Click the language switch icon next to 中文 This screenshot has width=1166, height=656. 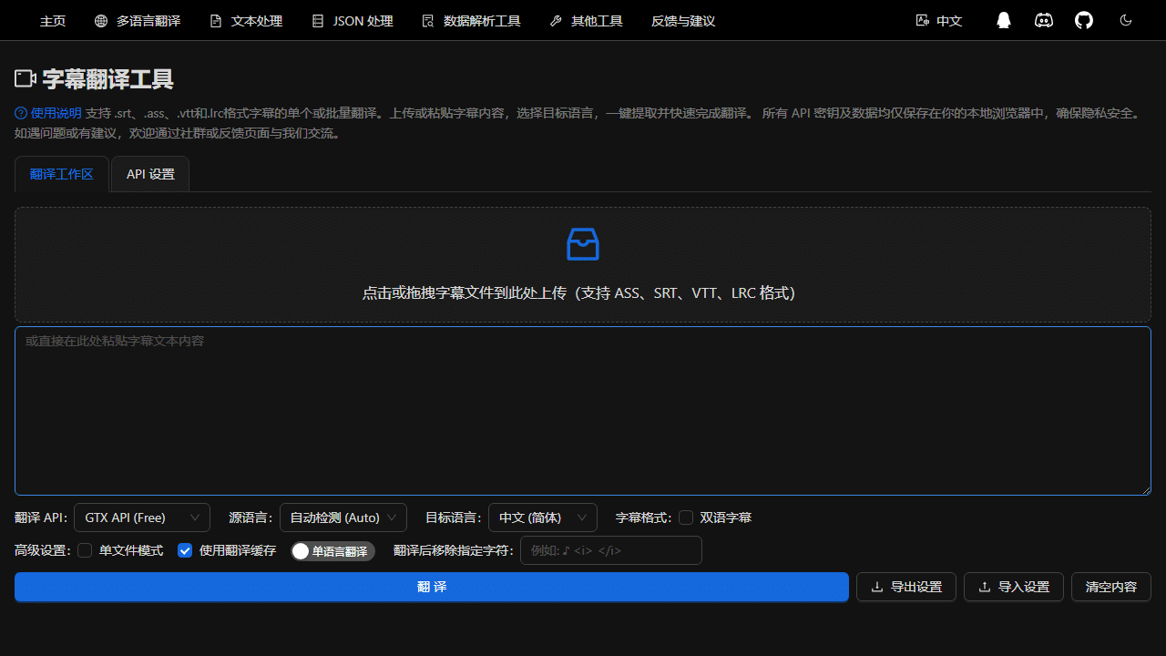[922, 20]
